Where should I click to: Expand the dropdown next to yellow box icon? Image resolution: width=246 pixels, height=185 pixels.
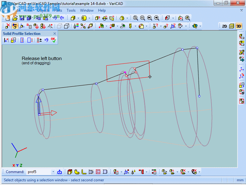tap(78, 18)
